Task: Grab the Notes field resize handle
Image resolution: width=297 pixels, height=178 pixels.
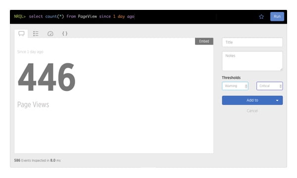Action: click(281, 69)
